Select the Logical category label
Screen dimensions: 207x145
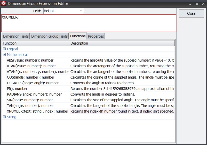click(x=12, y=49)
